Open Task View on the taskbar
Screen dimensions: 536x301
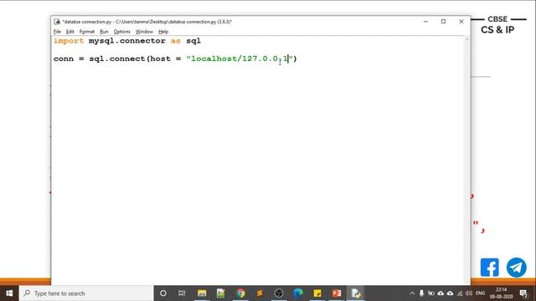182,293
